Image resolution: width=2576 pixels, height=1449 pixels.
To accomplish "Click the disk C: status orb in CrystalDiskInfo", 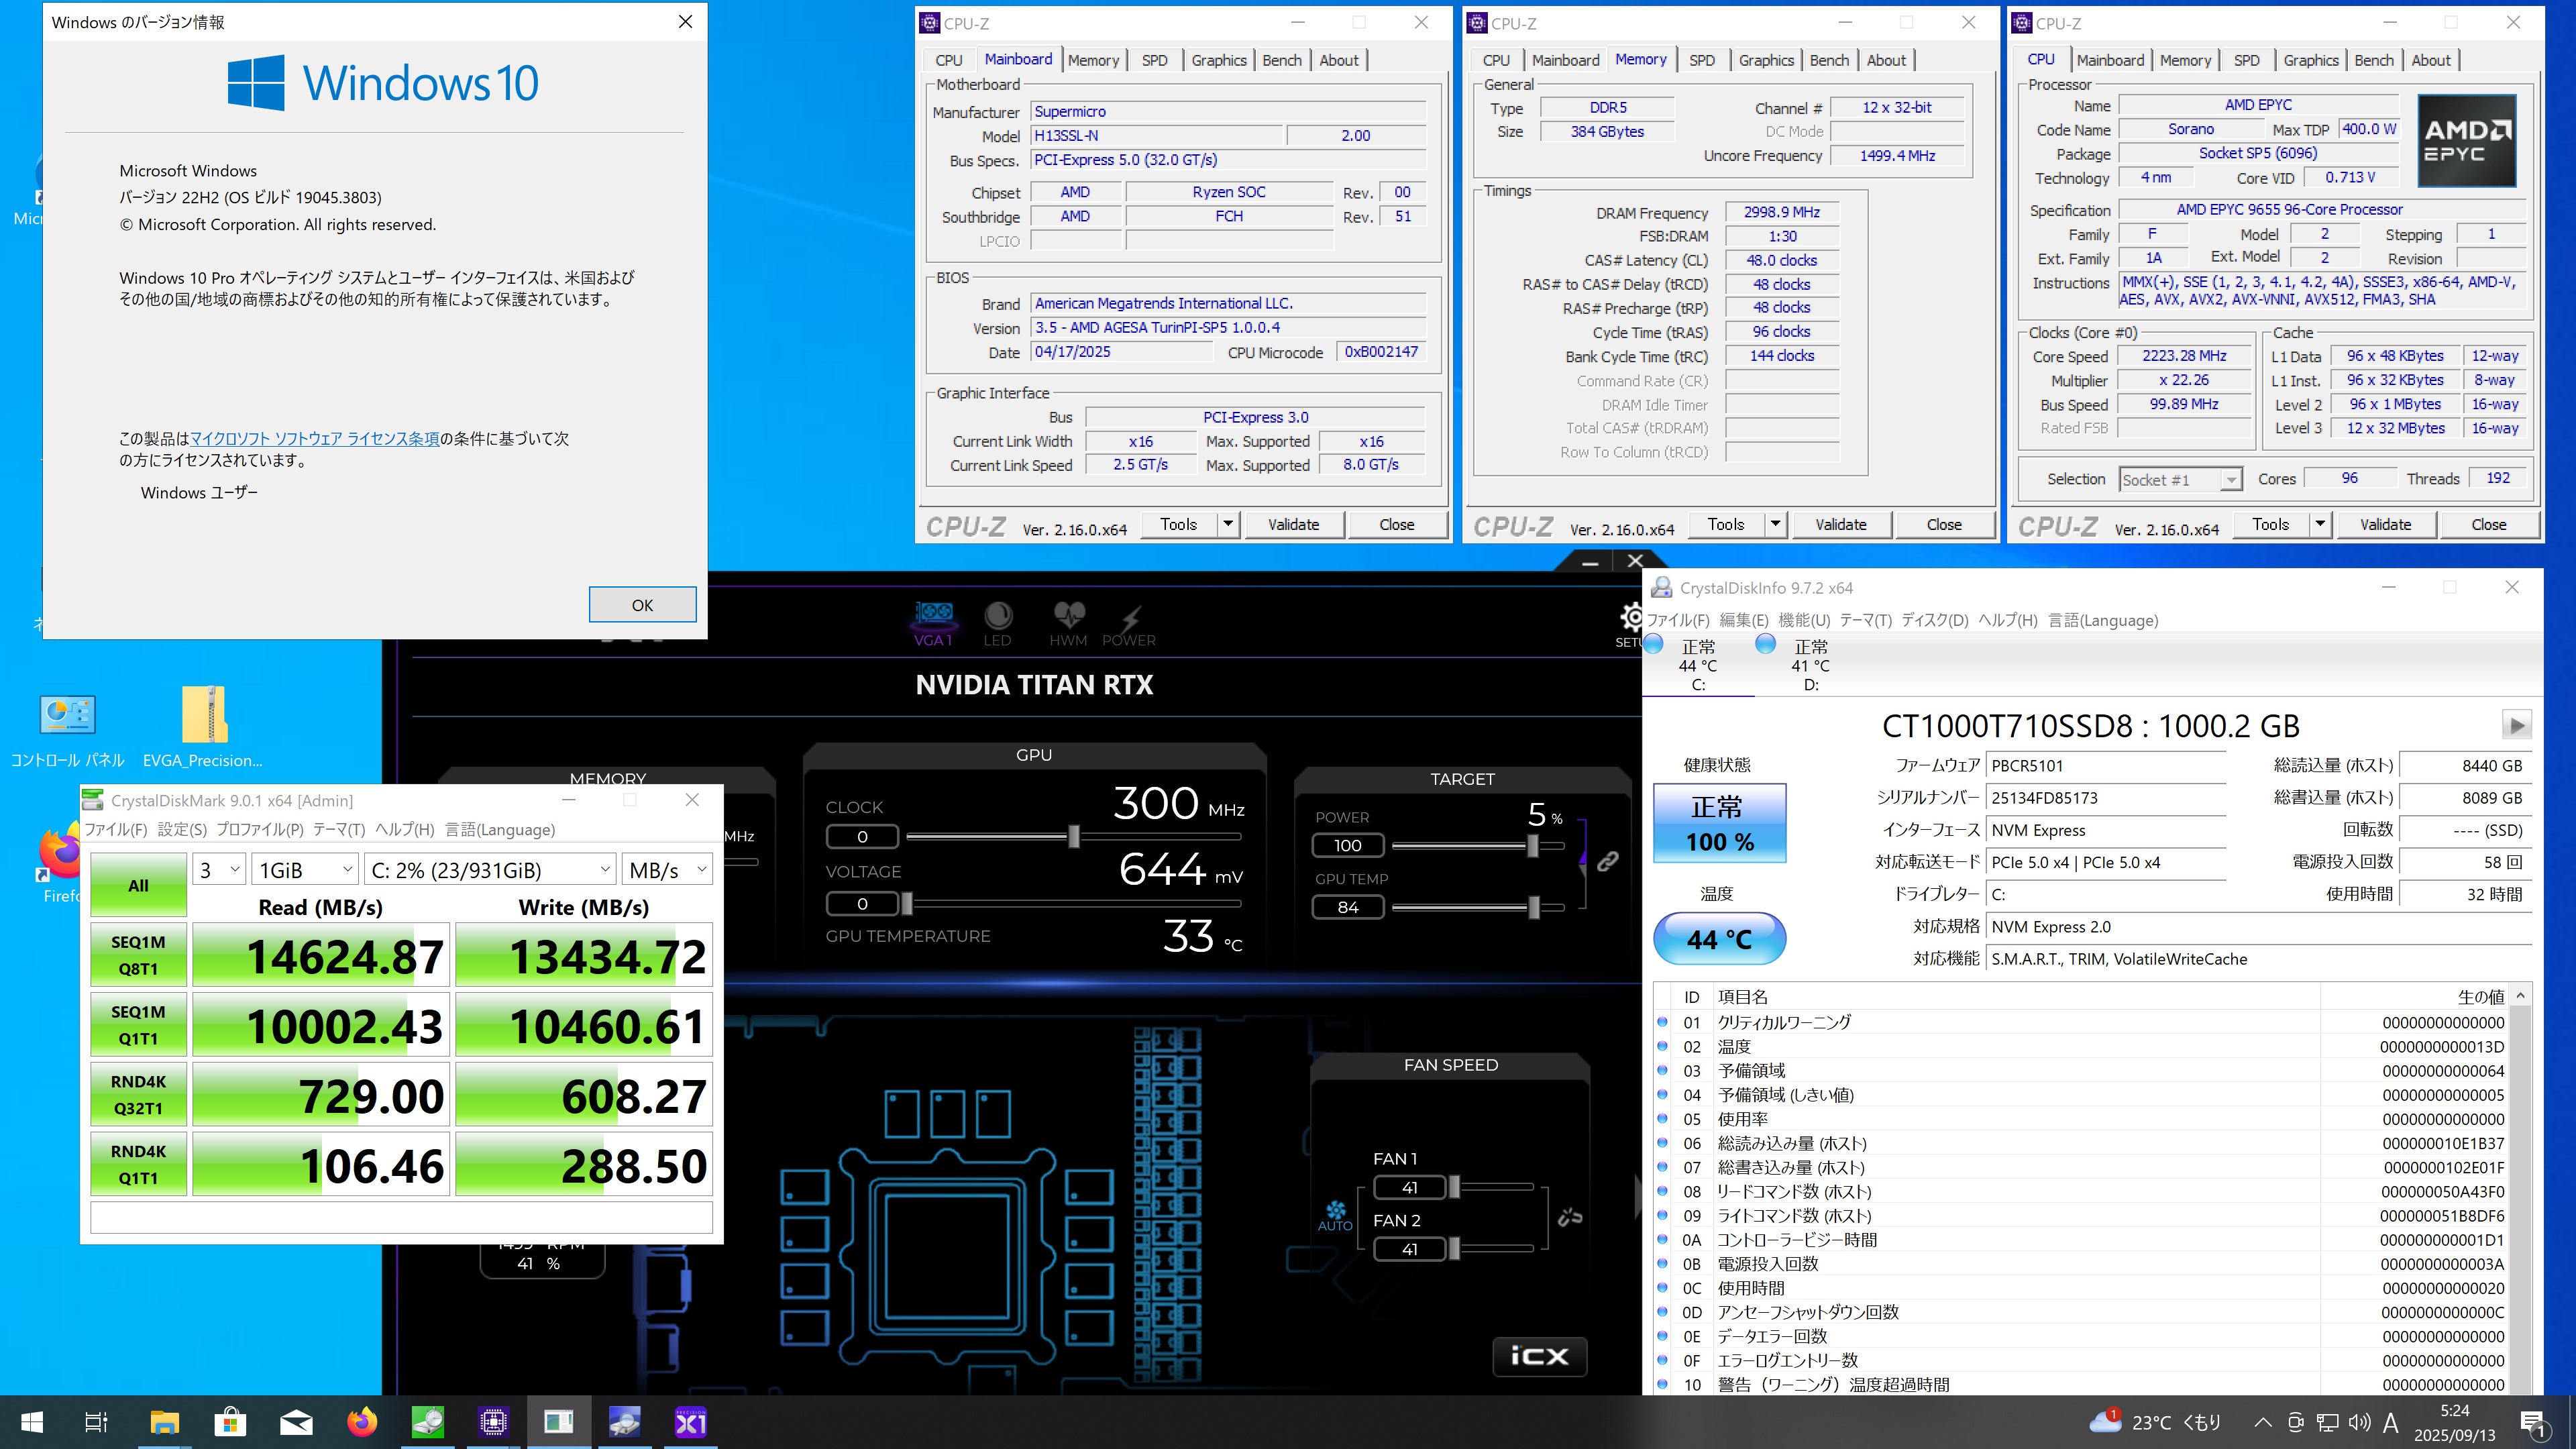I will 1654,645.
